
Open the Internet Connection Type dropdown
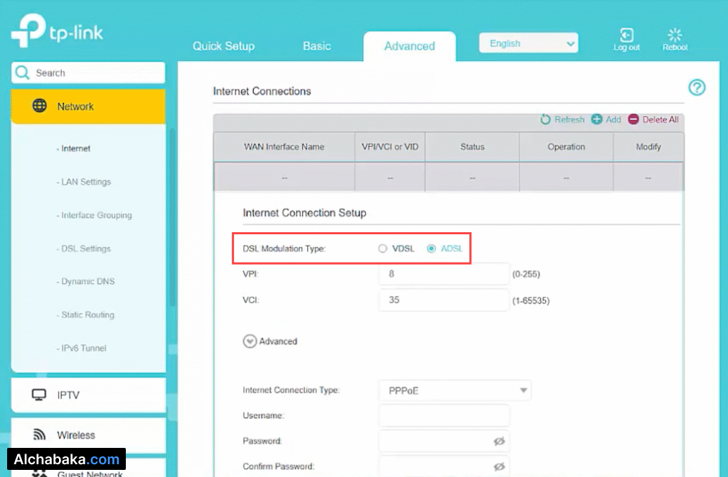click(x=455, y=390)
